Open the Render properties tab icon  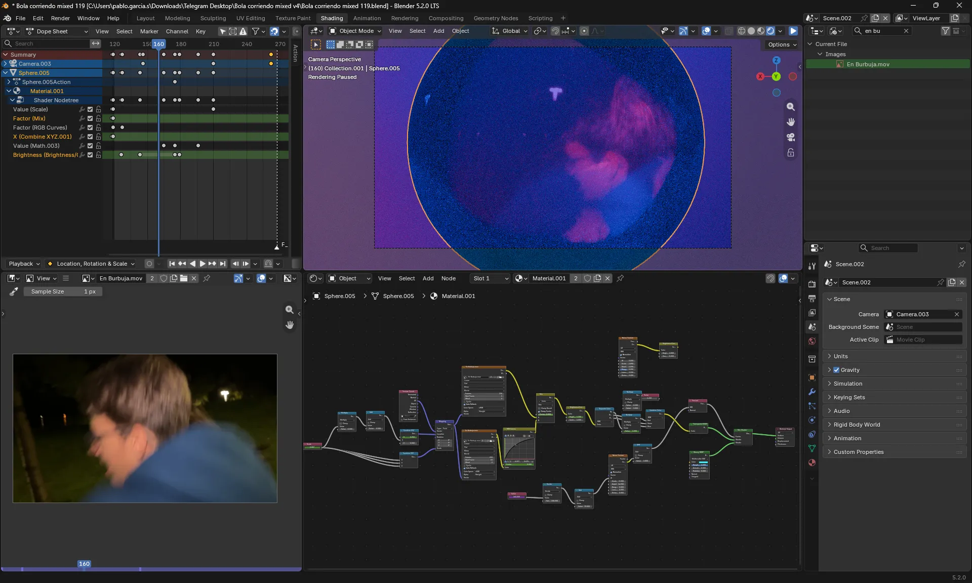812,284
